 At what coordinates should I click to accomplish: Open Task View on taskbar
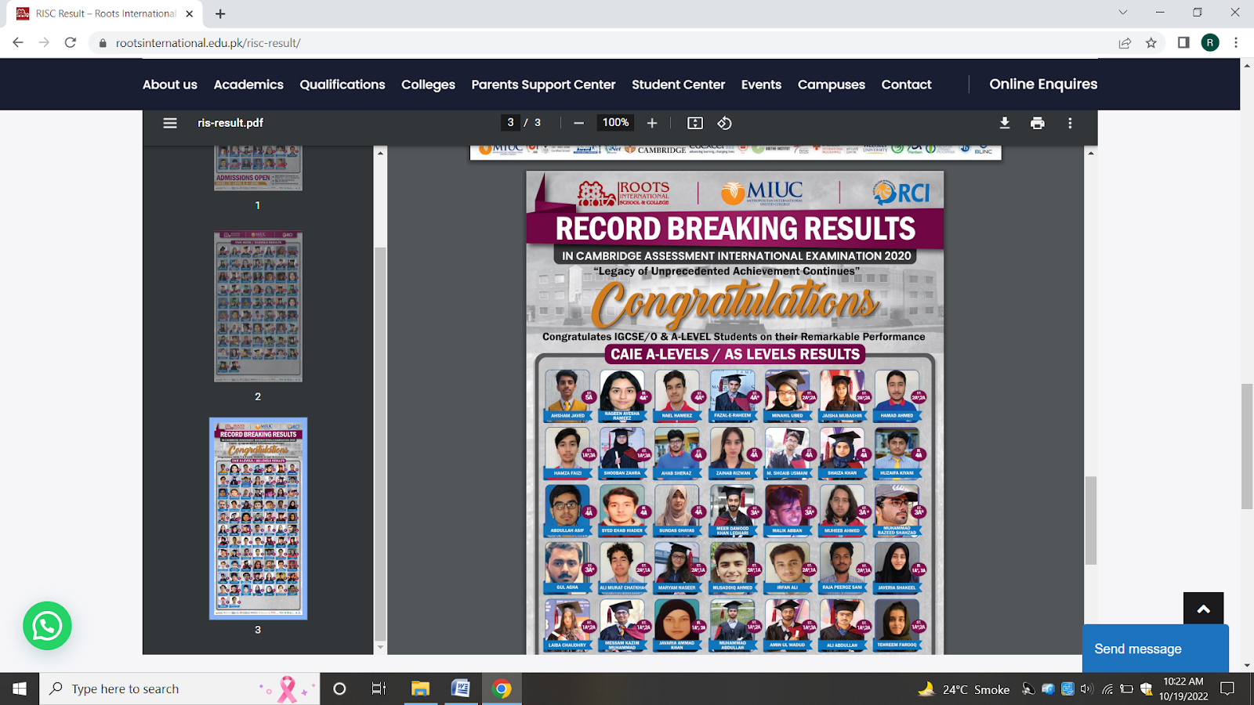[379, 689]
